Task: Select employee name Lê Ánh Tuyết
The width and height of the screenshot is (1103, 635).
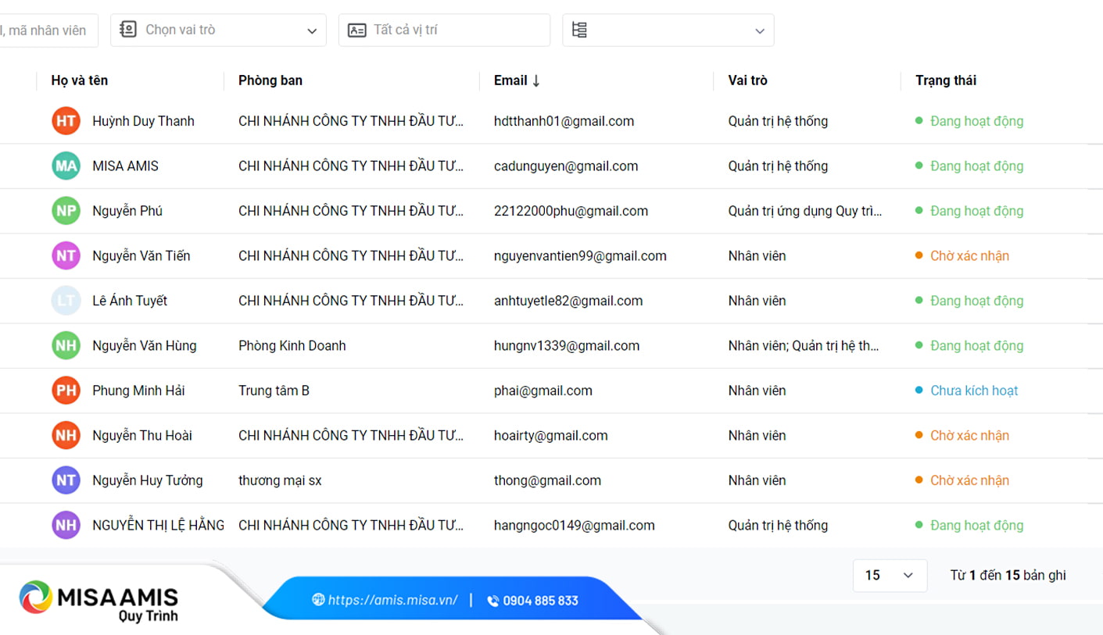Action: (x=130, y=301)
